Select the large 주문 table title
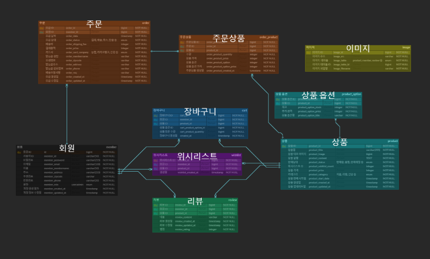The width and height of the screenshot is (430, 259). pos(94,24)
